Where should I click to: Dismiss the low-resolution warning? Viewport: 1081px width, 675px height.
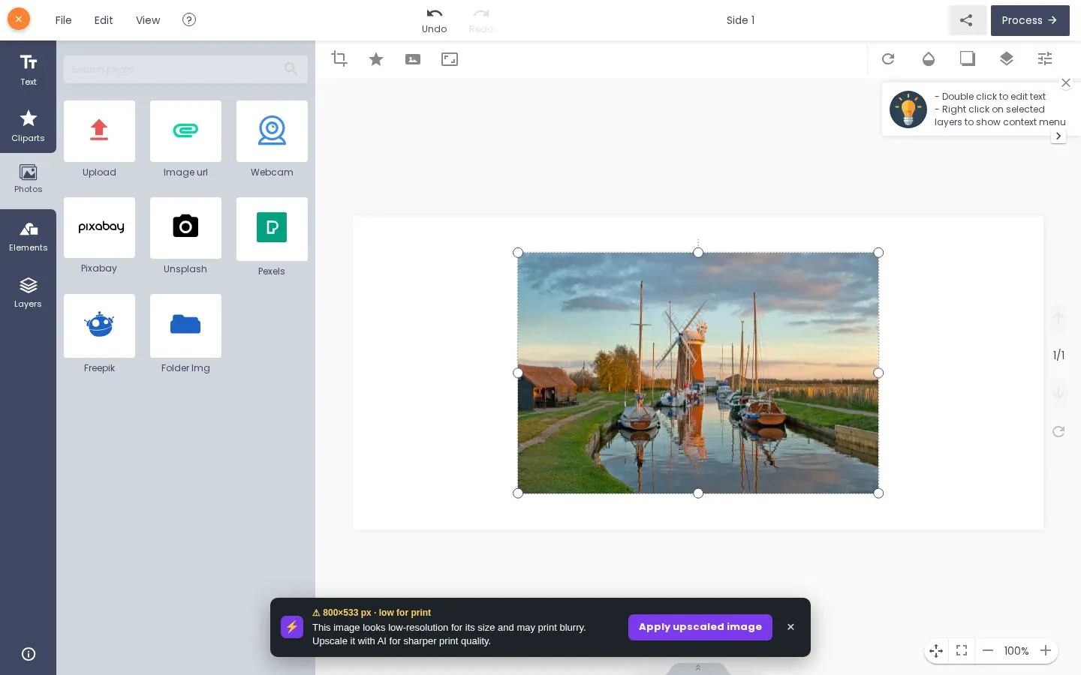[790, 627]
